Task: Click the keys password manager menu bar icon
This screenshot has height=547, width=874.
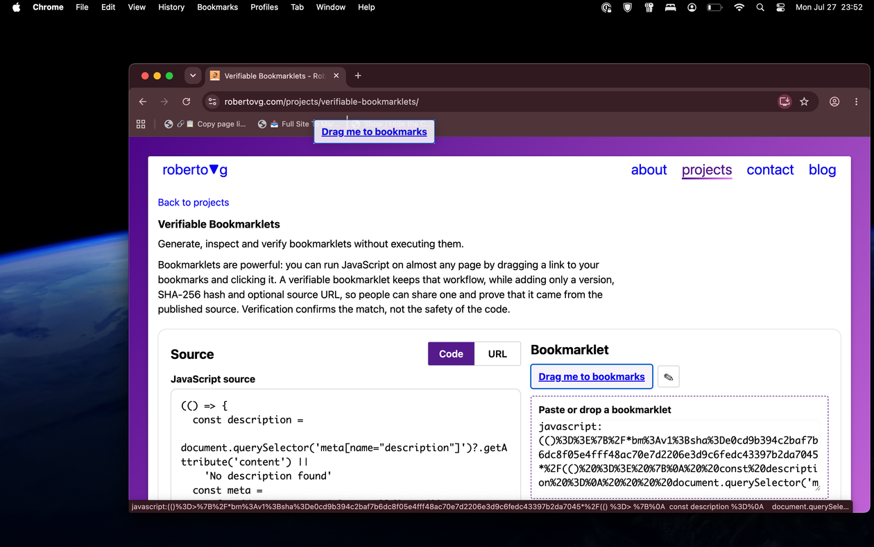Action: (x=649, y=7)
